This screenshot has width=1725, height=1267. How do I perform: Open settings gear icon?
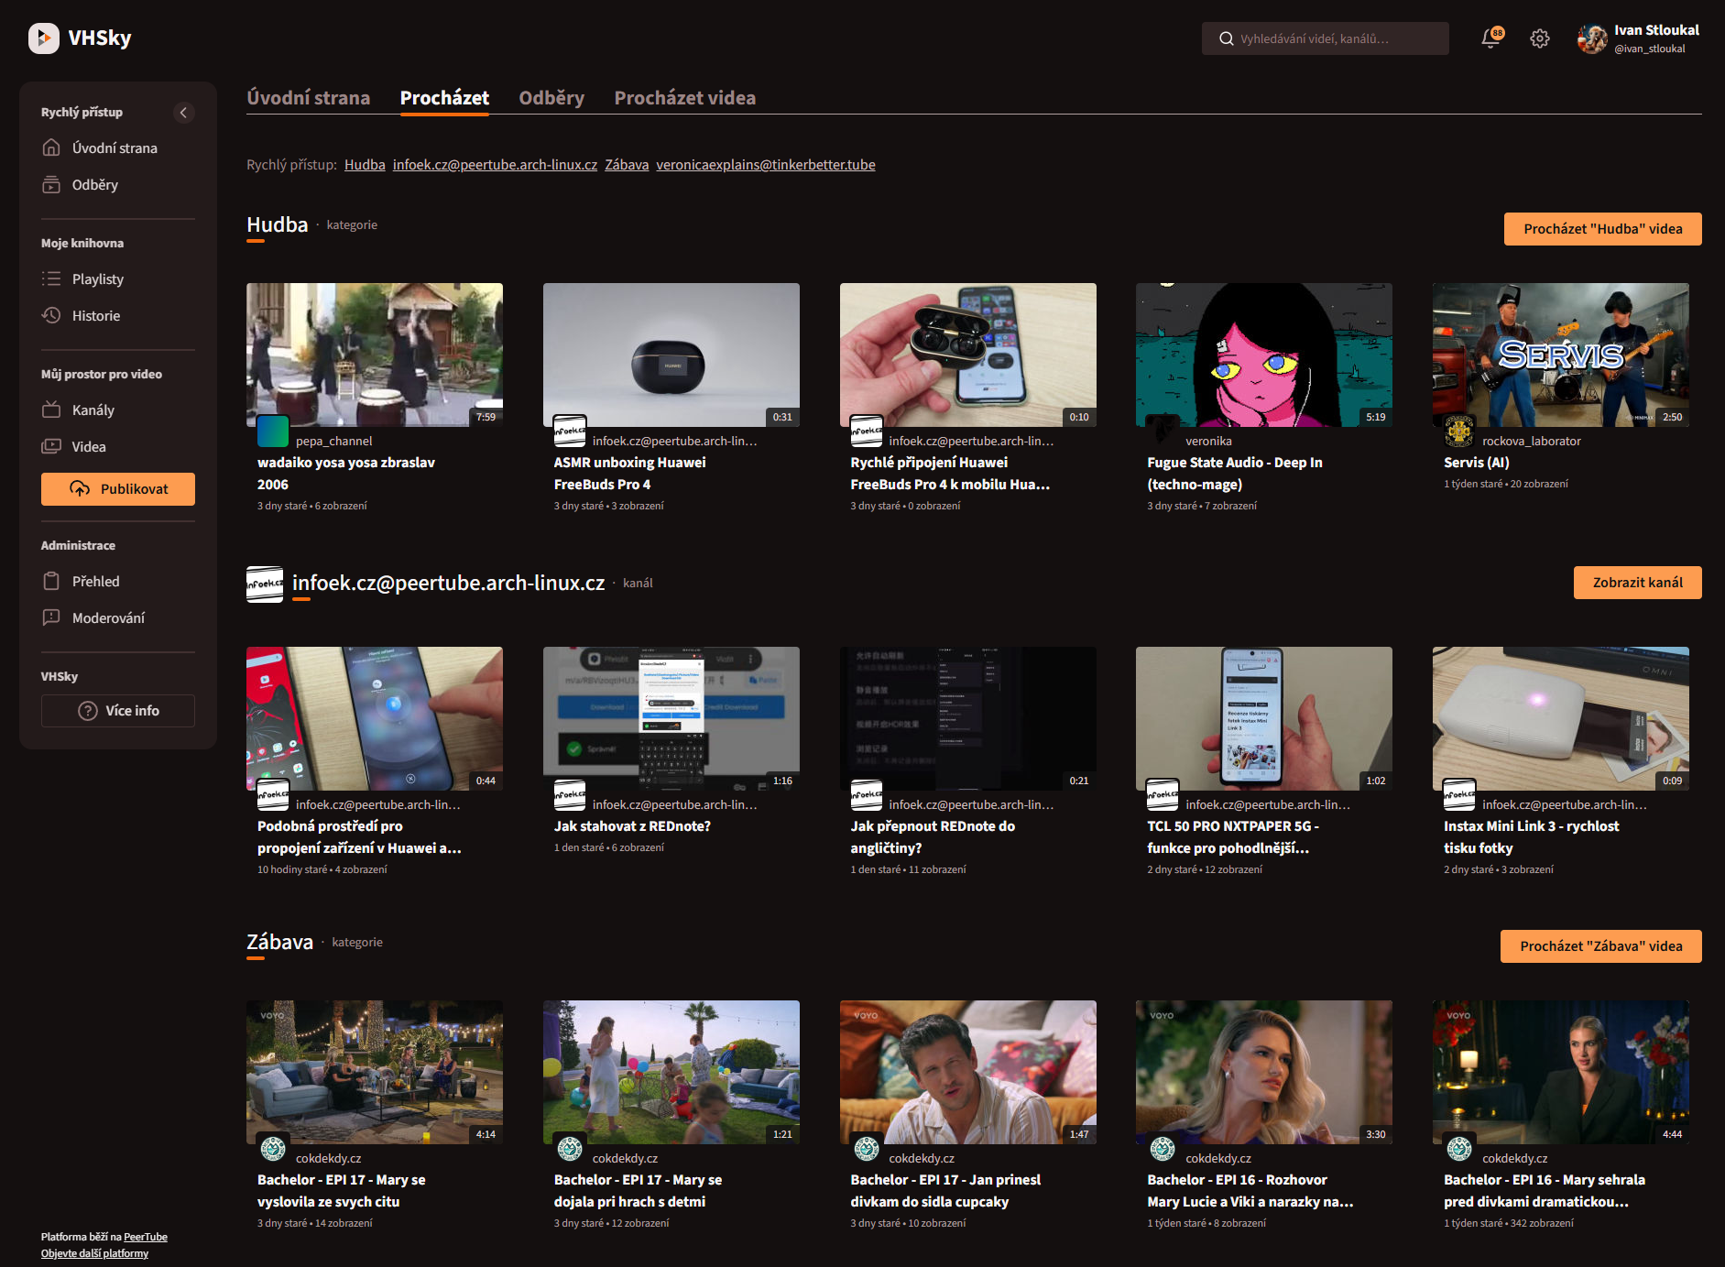click(x=1539, y=38)
